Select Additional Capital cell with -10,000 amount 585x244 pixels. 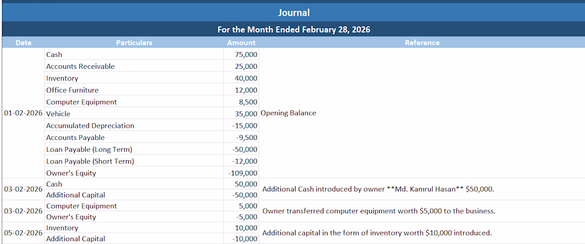(x=134, y=239)
